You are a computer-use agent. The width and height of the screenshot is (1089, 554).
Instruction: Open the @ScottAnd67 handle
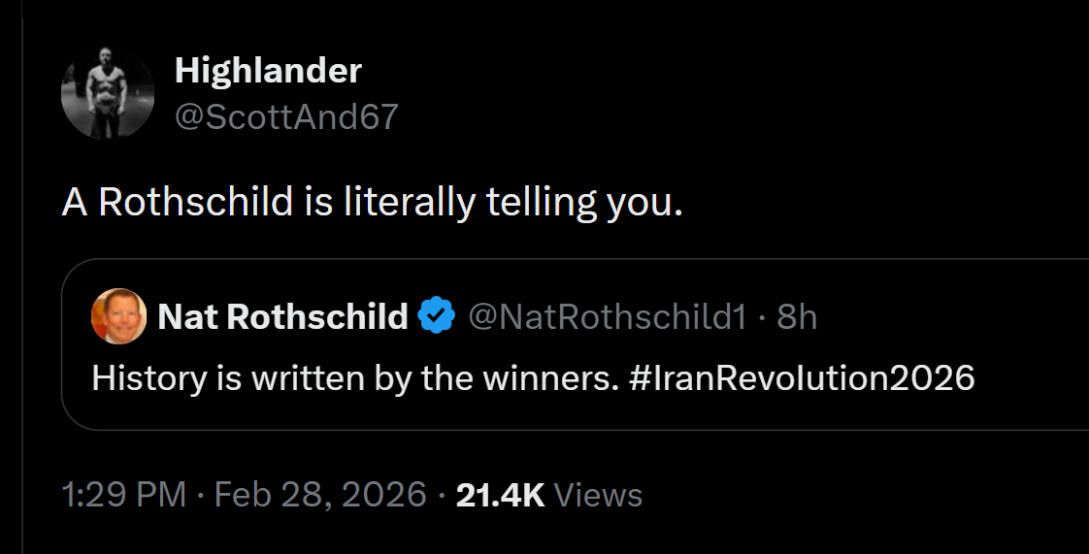[286, 116]
